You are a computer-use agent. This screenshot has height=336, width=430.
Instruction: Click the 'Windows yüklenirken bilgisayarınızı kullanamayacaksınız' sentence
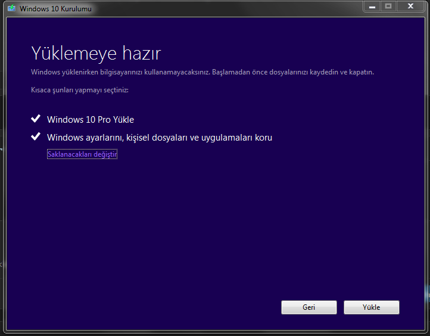(120, 72)
